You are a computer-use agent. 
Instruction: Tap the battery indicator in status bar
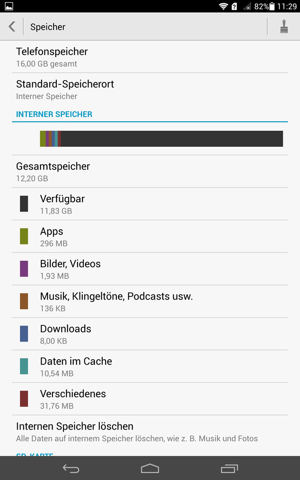(272, 6)
